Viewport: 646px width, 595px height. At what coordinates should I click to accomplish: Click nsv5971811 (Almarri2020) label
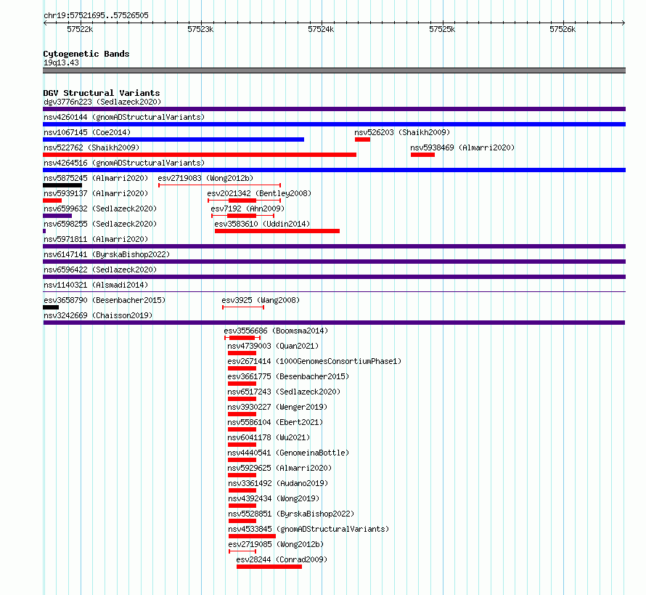click(x=96, y=239)
